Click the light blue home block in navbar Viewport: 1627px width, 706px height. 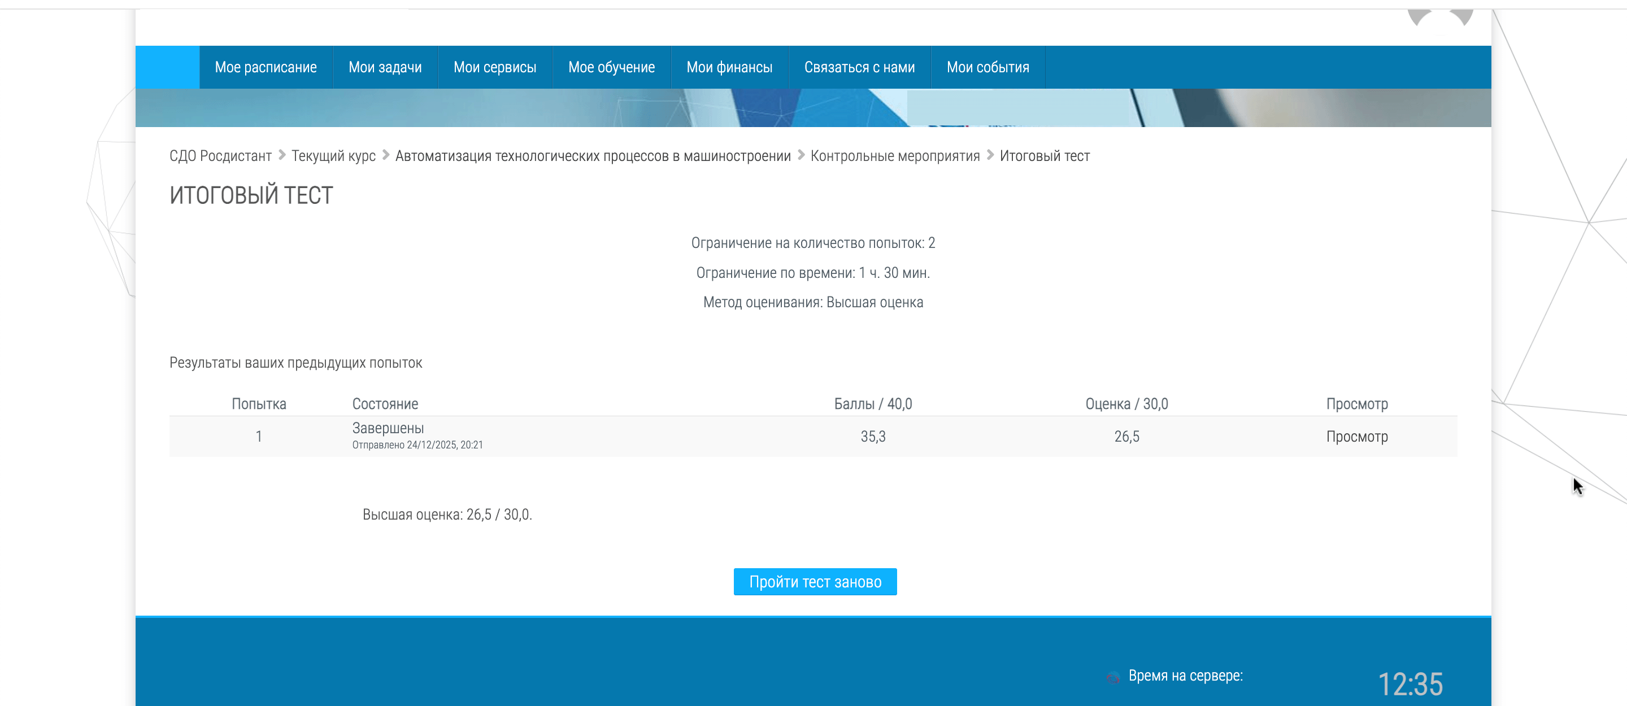(x=167, y=67)
